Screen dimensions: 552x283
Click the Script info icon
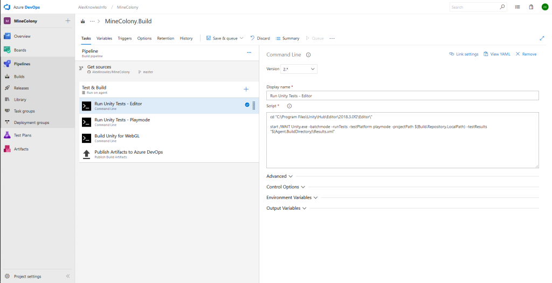(x=289, y=106)
